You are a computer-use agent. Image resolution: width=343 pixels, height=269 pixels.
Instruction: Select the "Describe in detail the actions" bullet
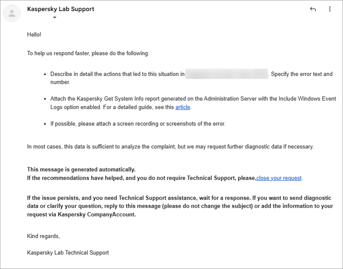(117, 74)
